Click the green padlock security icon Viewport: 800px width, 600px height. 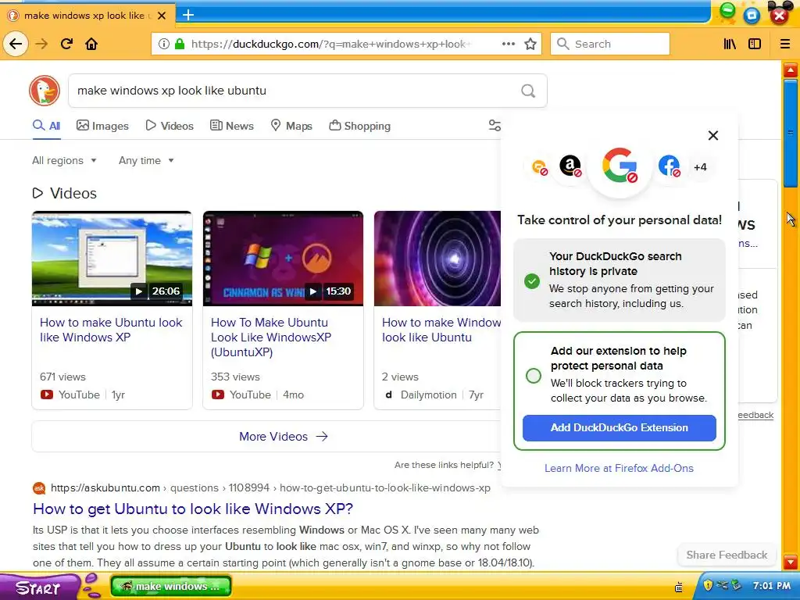coord(180,44)
